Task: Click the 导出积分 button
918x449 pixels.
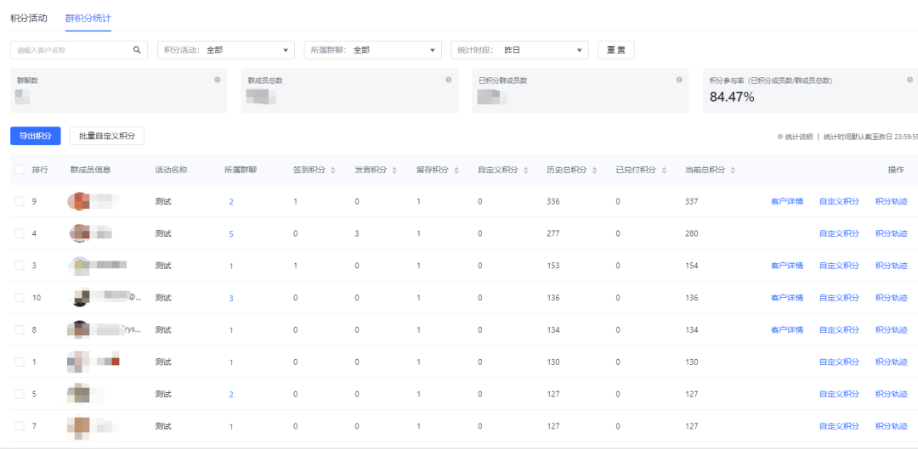Action: 35,136
